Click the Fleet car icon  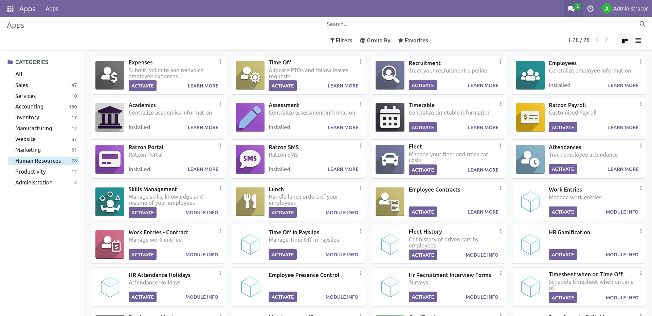(390, 159)
